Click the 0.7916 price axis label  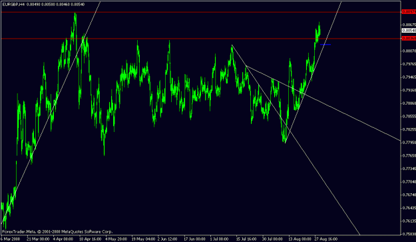pyautogui.click(x=409, y=90)
